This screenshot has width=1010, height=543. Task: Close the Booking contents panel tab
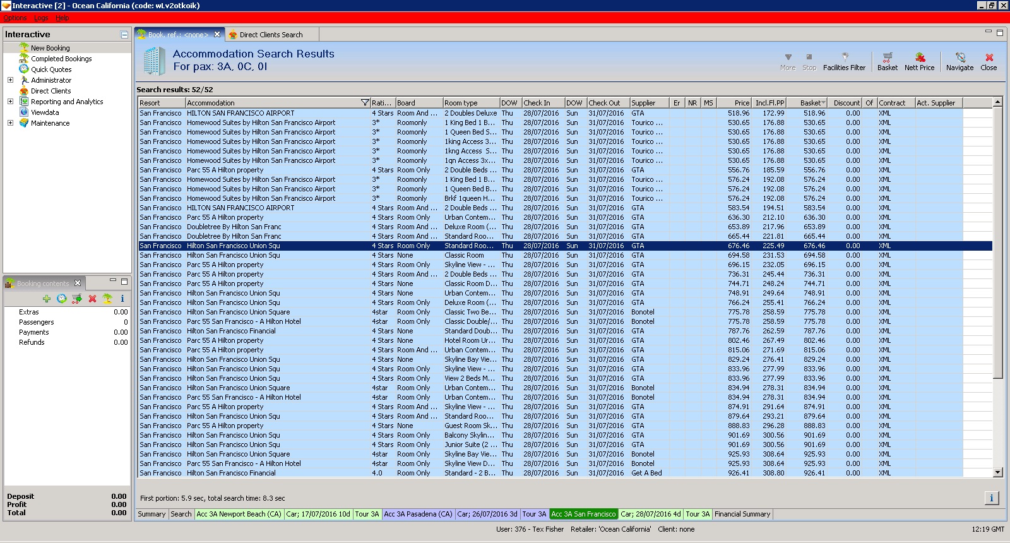point(78,283)
